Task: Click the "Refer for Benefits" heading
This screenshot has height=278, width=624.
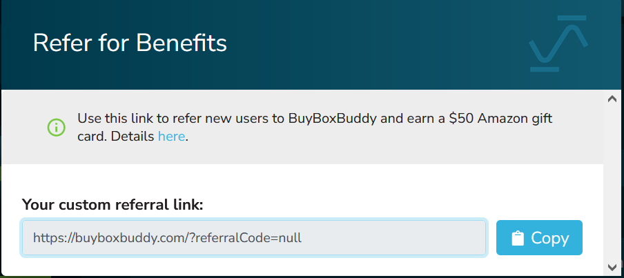Action: click(x=130, y=43)
